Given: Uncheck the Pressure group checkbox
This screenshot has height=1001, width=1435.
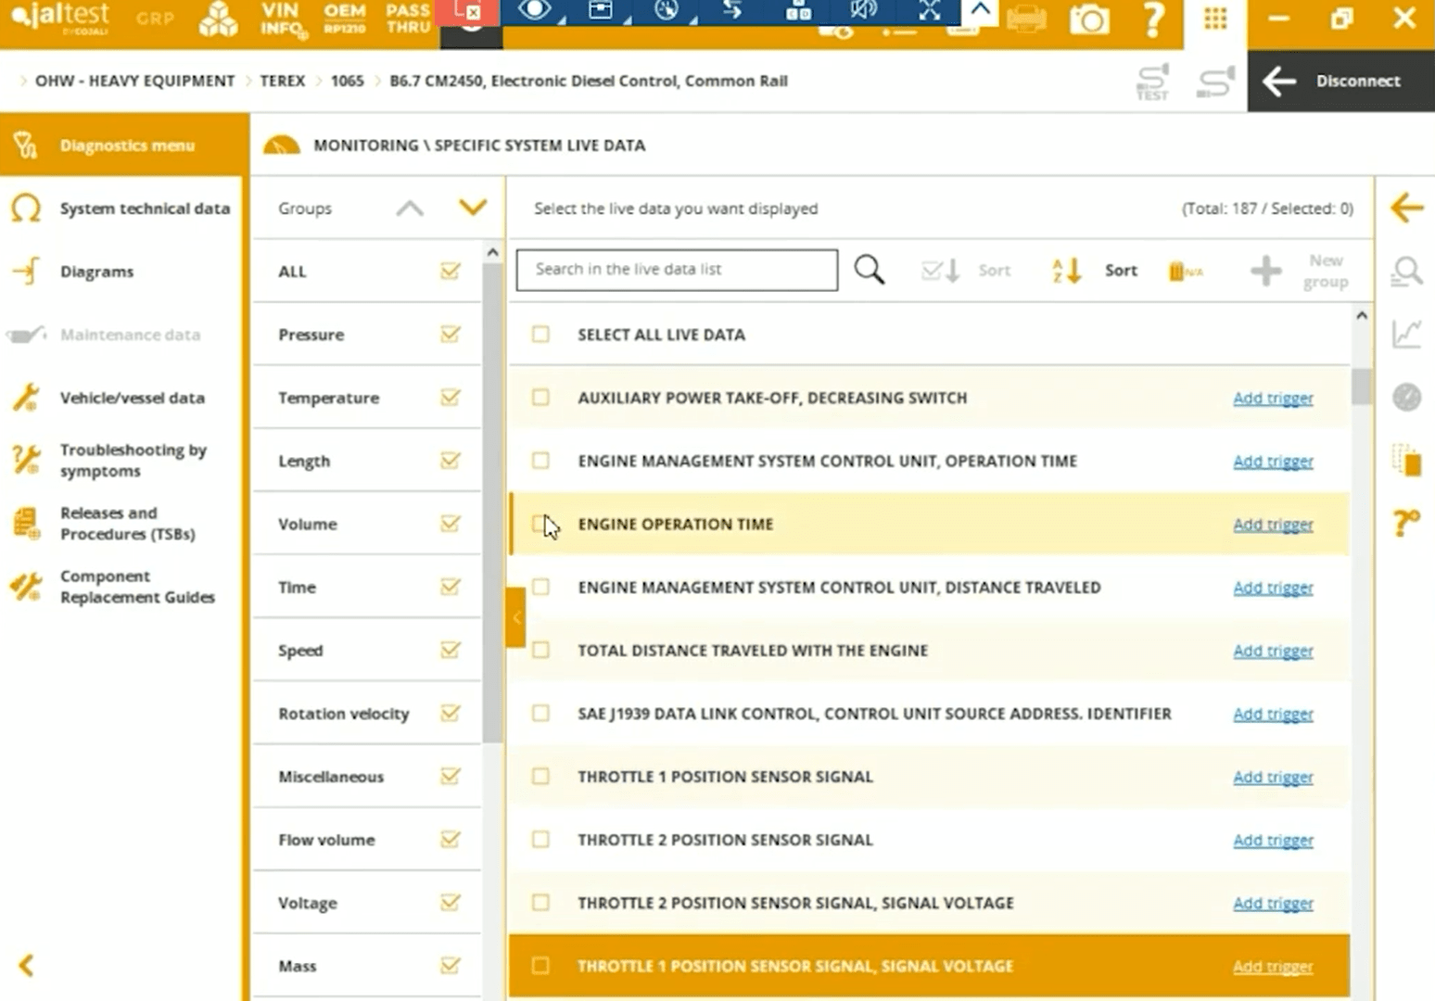Looking at the screenshot, I should tap(451, 334).
